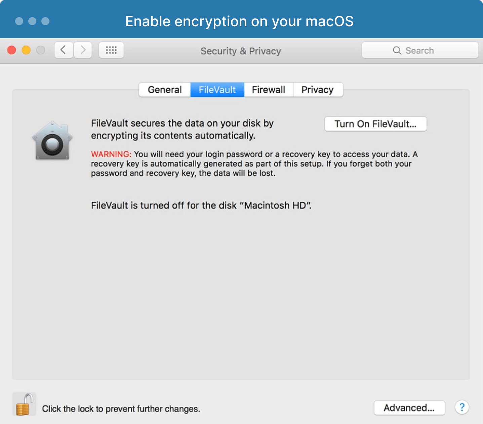Click the yellow minimize circle icon
The width and height of the screenshot is (483, 424).
click(x=26, y=50)
